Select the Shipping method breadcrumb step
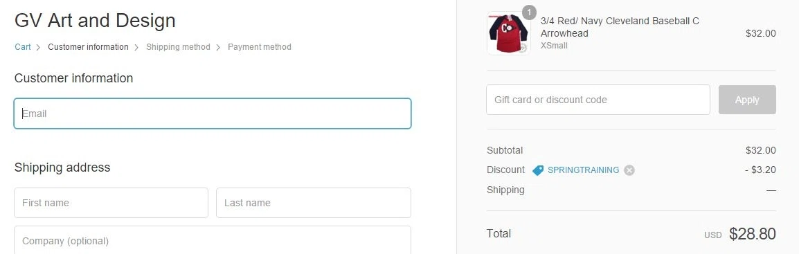 (x=178, y=47)
